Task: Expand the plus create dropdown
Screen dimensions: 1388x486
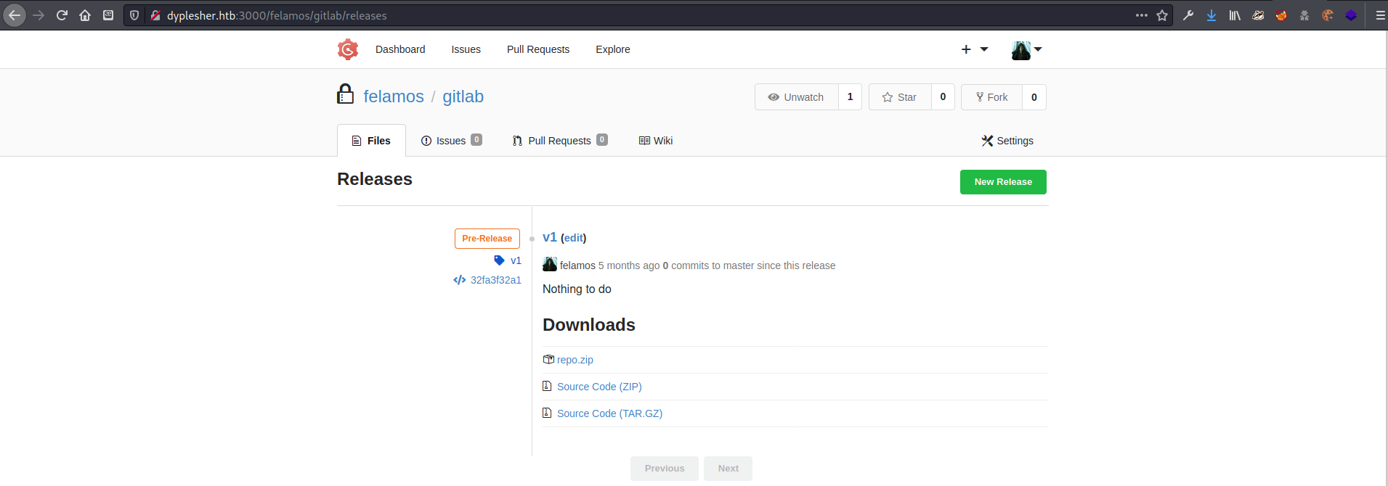Action: tap(974, 49)
